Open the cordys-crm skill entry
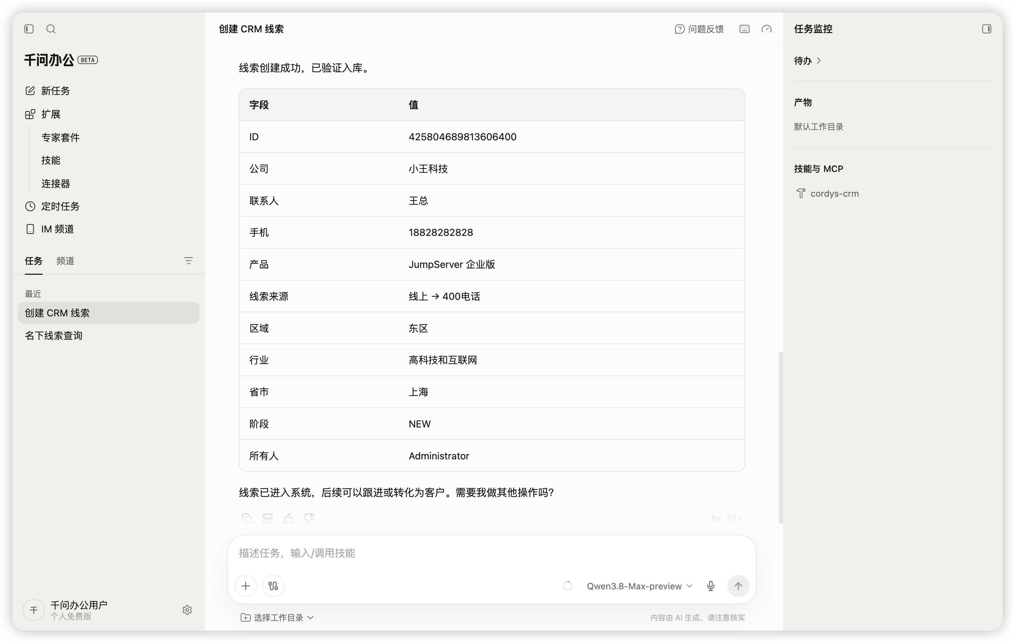The height and width of the screenshot is (643, 1015). pos(827,193)
